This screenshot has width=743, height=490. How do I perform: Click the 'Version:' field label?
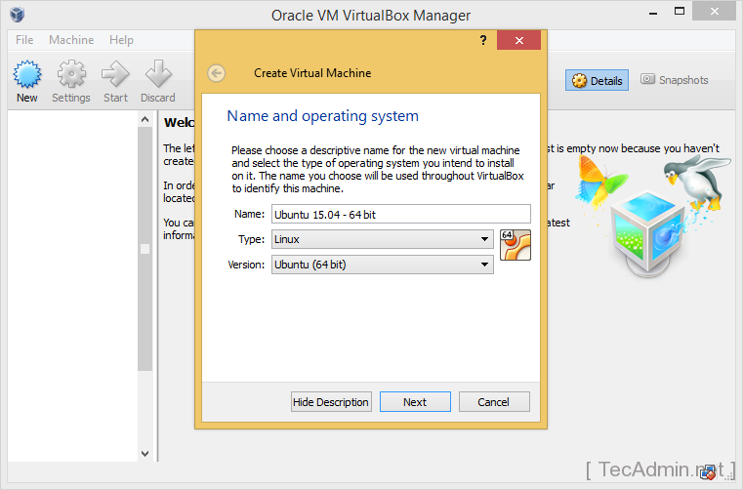click(246, 265)
